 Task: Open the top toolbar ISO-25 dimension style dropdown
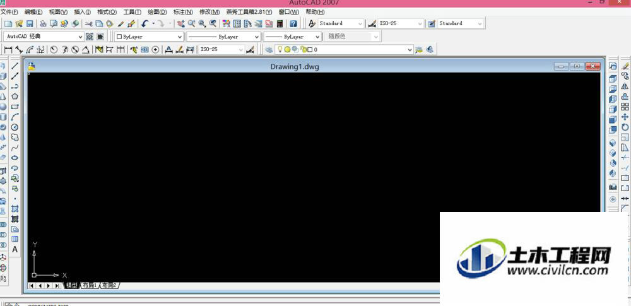[x=401, y=24]
